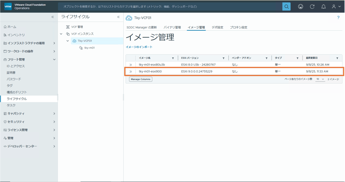
Task: Collapse the VCF インスタンス tree node
Action: tap(61, 34)
